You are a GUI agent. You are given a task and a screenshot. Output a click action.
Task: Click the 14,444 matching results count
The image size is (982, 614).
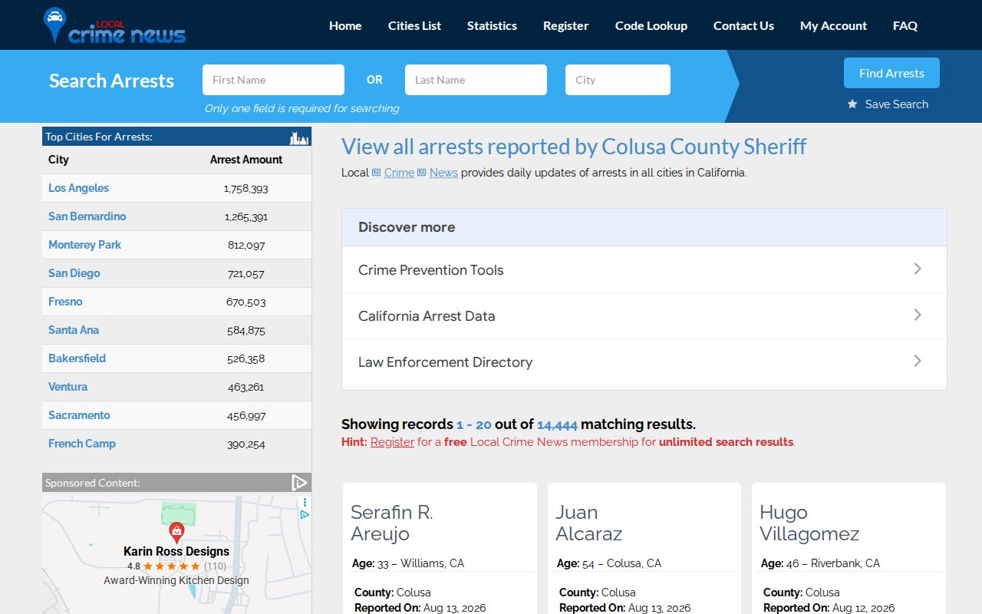(x=557, y=424)
